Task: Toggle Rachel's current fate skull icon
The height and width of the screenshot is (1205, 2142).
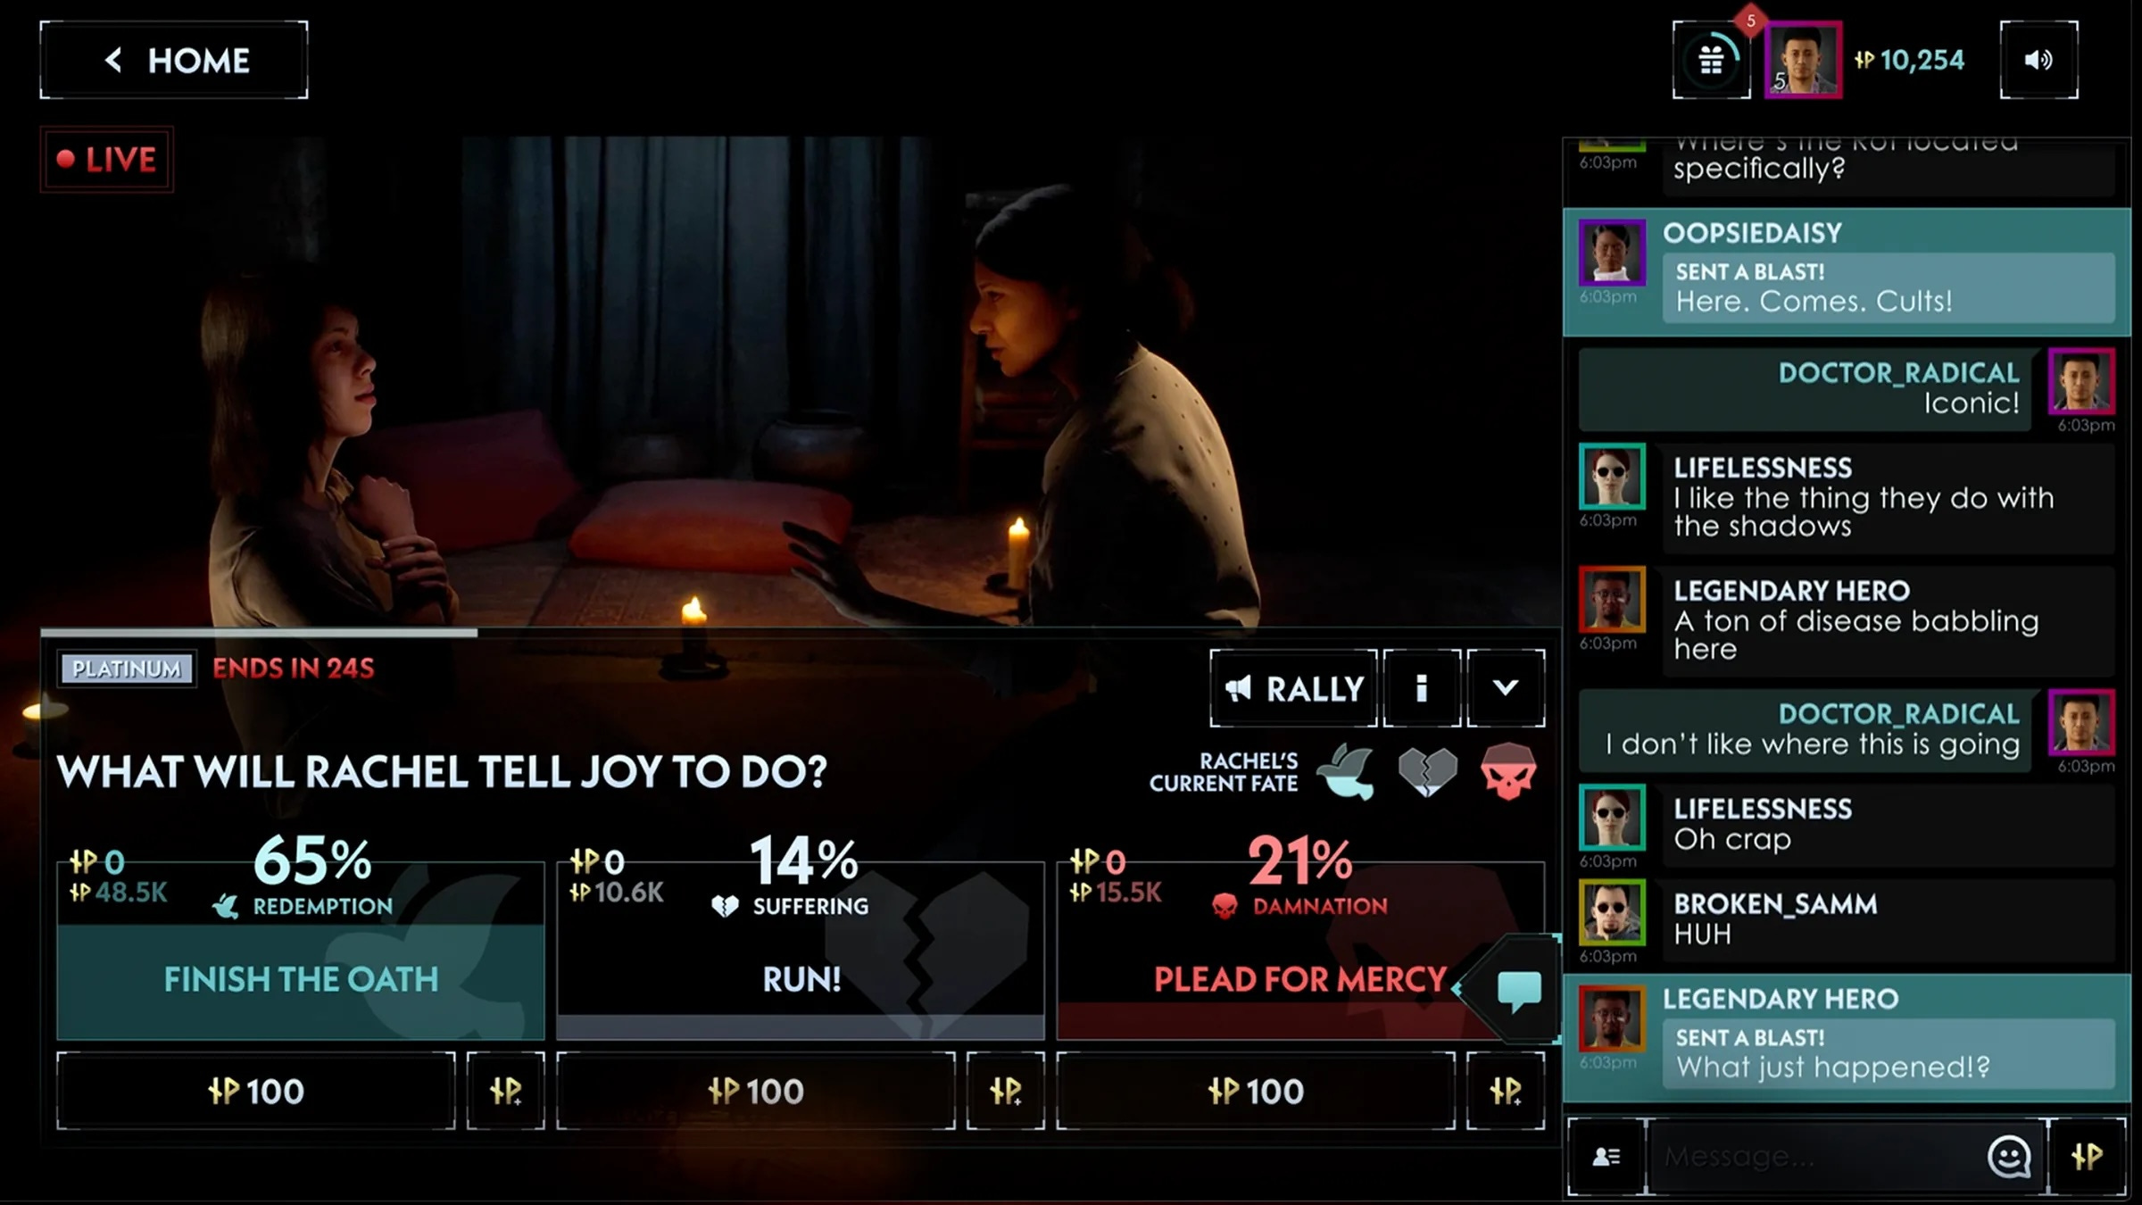Action: pos(1507,772)
